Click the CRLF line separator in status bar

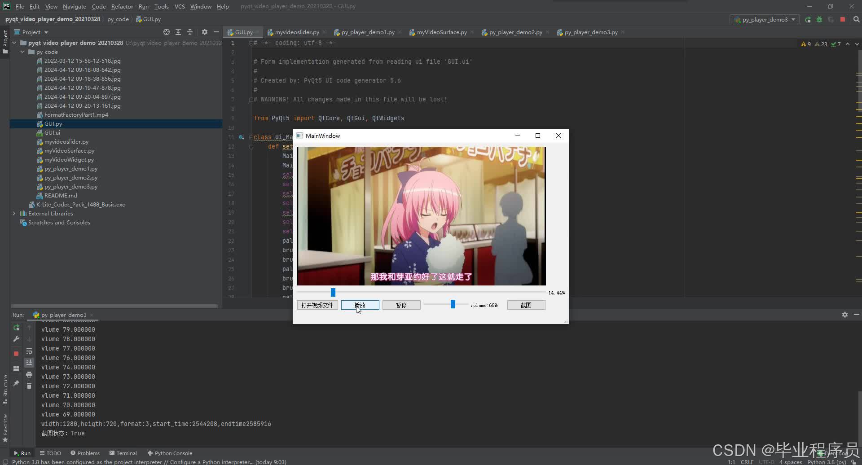[747, 462]
